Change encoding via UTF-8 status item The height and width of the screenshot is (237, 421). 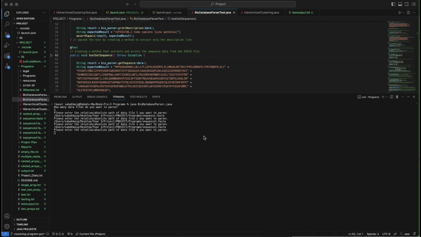pos(386,234)
